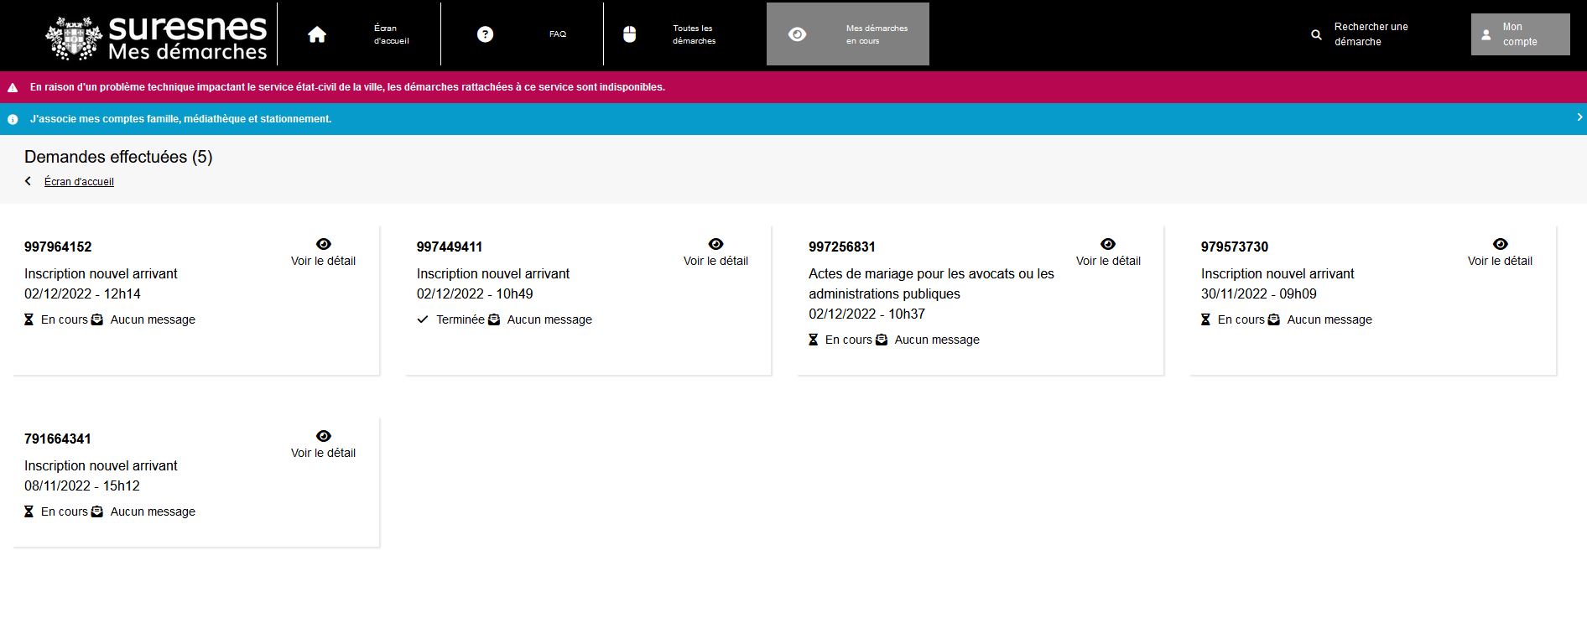Click date 02/12/2022 - 10h37

[x=866, y=314]
